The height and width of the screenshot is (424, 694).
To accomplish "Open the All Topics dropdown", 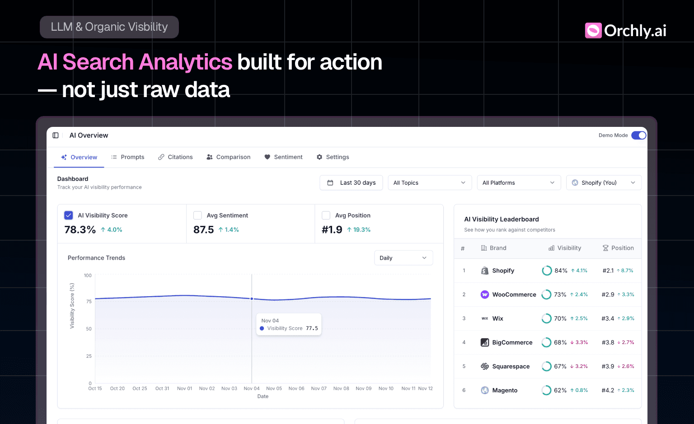I will [x=429, y=182].
